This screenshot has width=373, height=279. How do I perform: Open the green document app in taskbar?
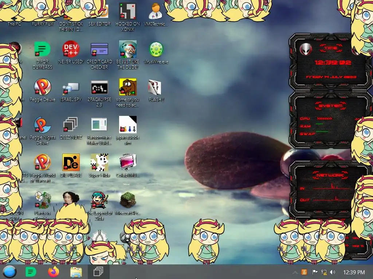point(31,272)
